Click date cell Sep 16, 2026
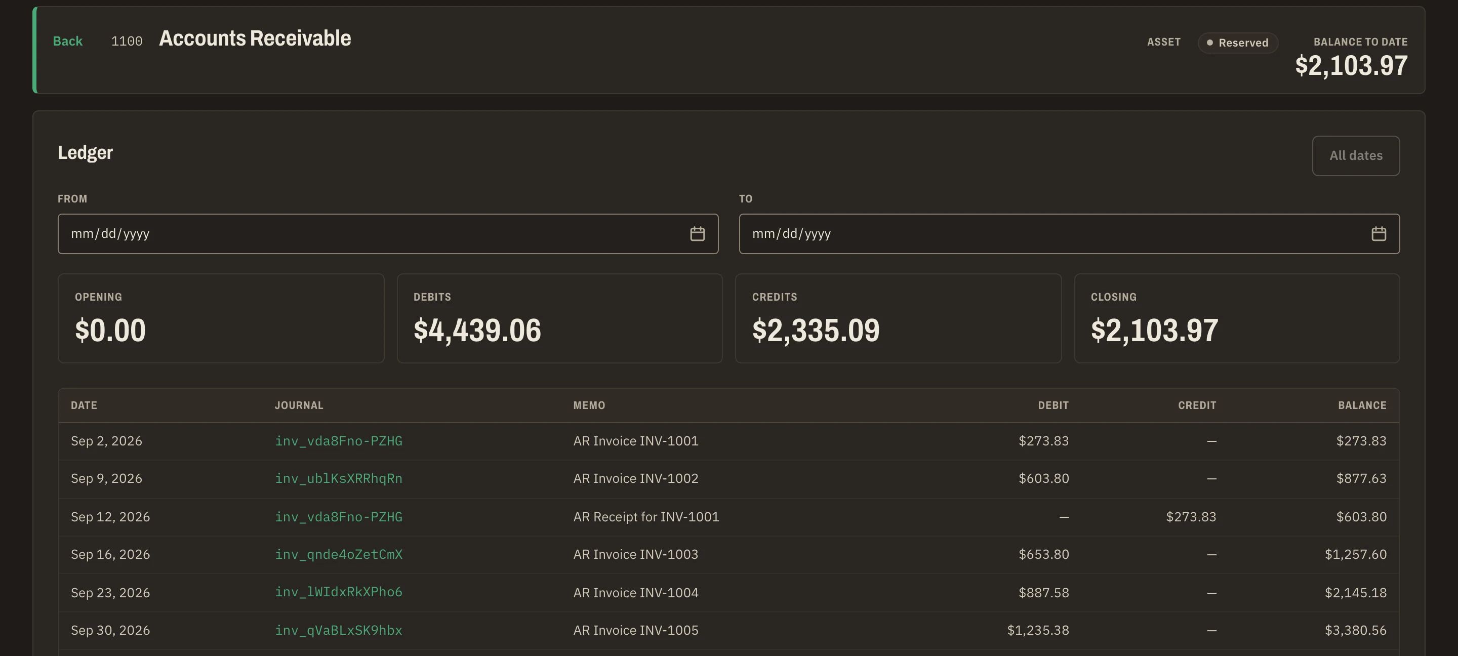 pyautogui.click(x=110, y=555)
